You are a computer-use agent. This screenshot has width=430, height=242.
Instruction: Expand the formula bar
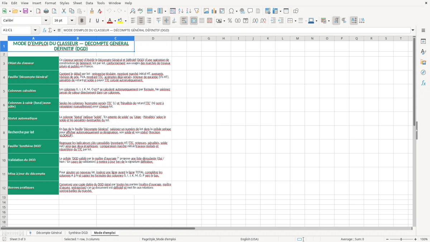click(413, 30)
